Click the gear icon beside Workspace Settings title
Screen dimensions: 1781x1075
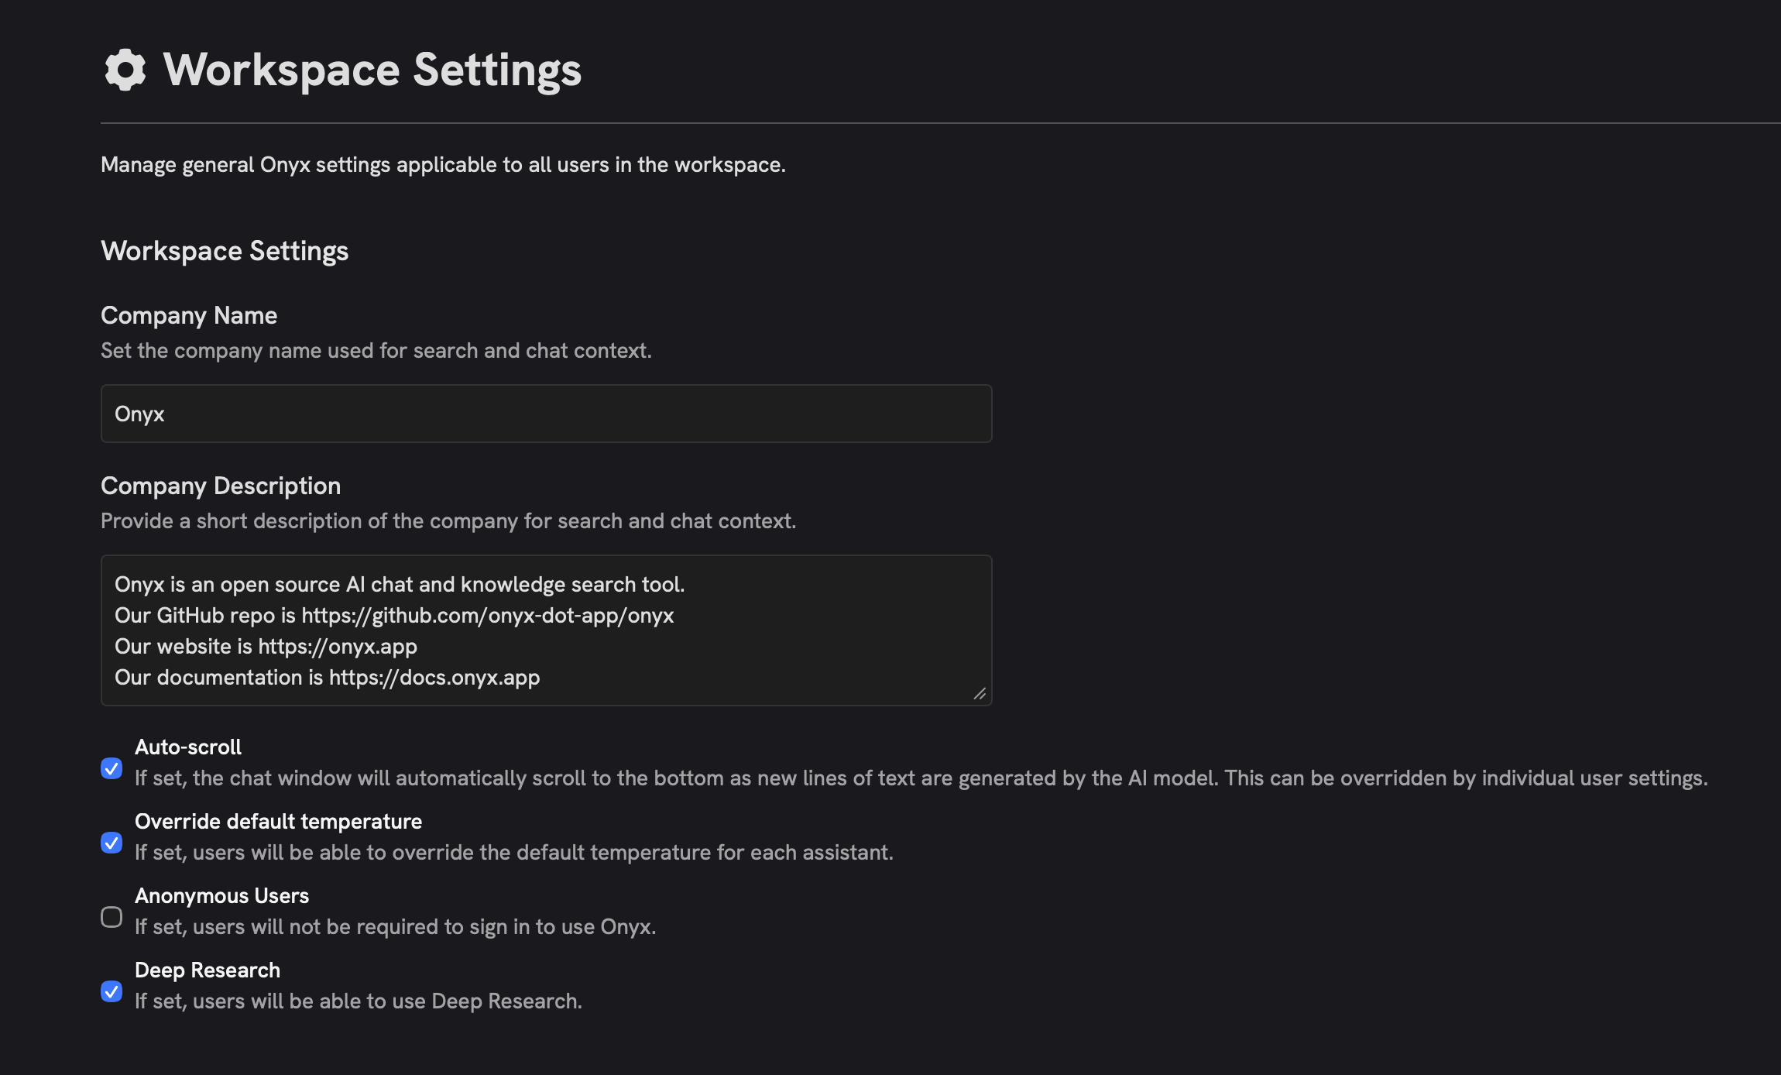tap(125, 69)
